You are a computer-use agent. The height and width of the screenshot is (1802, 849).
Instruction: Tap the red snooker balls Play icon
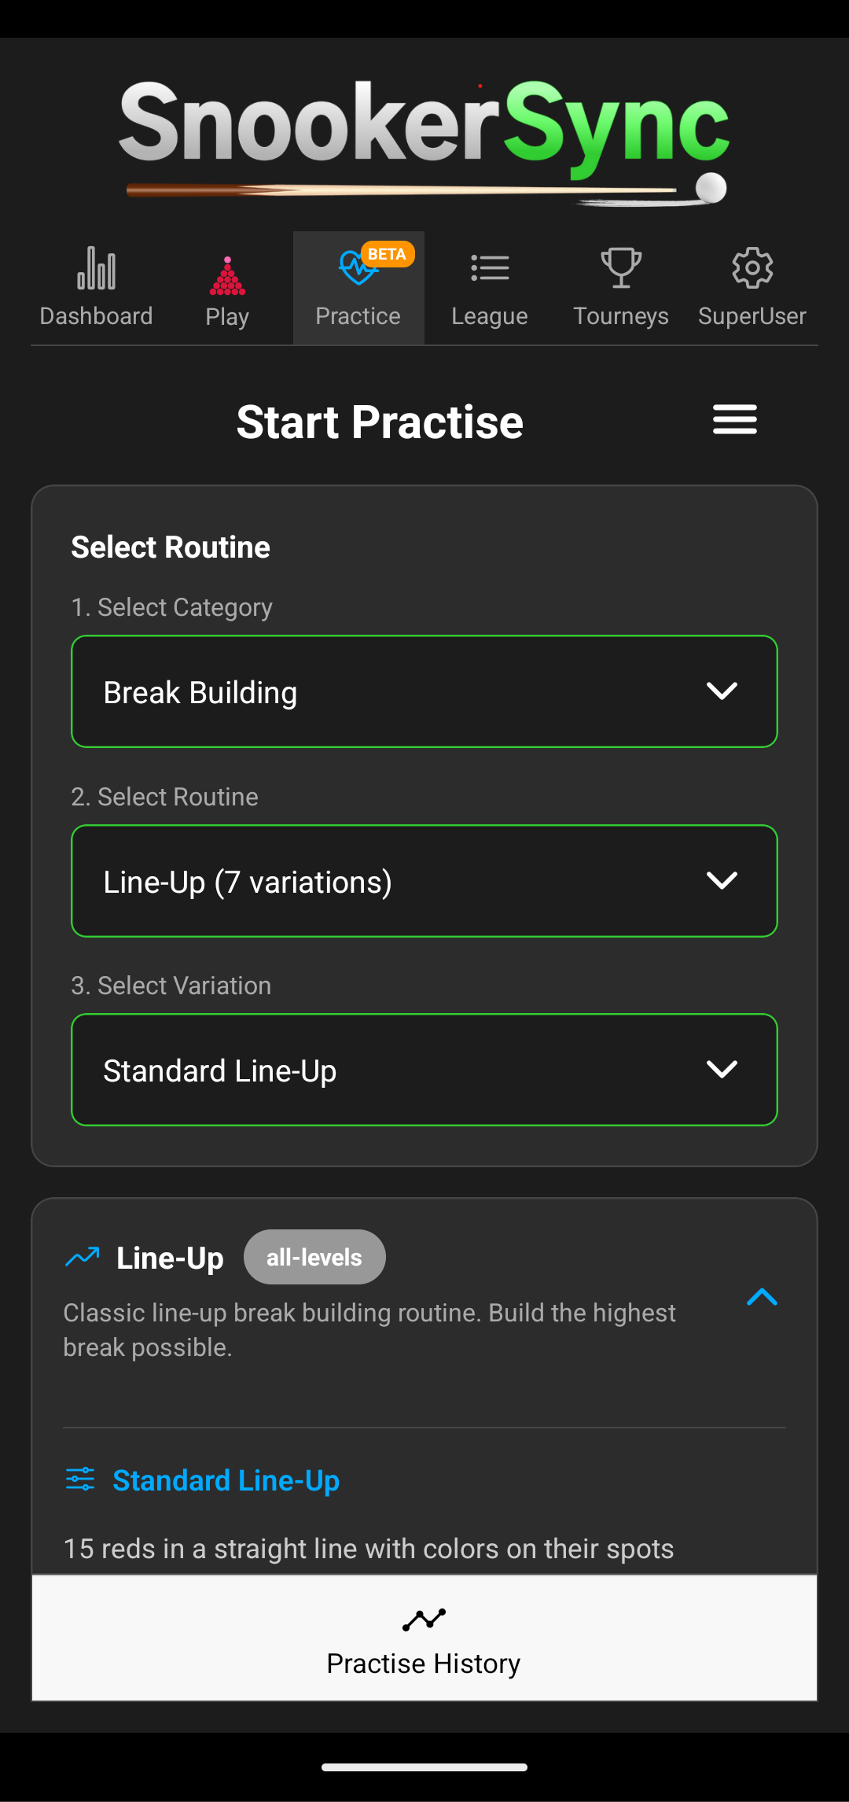click(x=227, y=276)
